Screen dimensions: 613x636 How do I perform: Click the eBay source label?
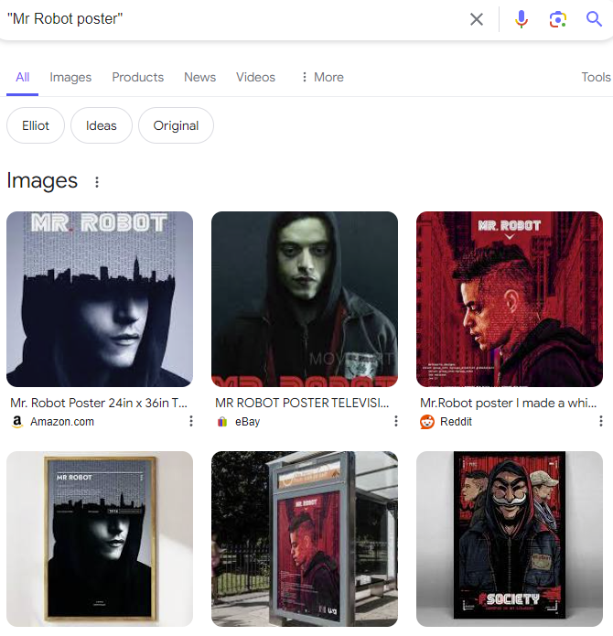(x=247, y=422)
